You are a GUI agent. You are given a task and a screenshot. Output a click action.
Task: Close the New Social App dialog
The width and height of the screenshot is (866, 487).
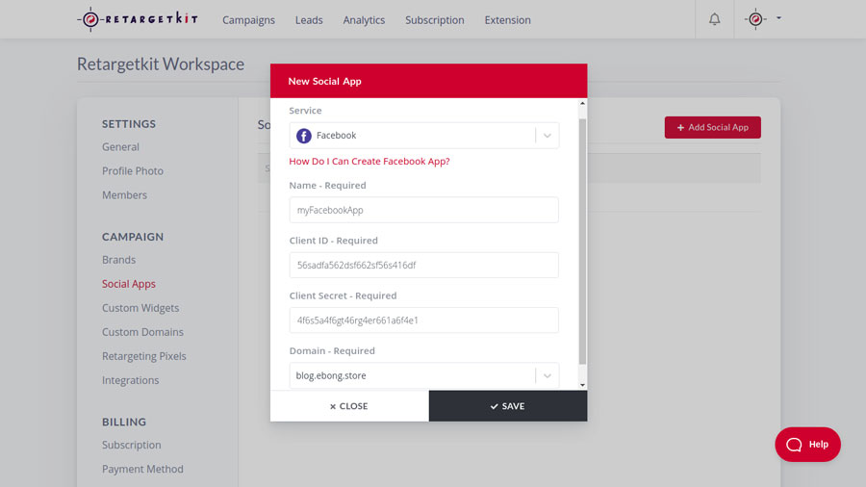point(349,406)
